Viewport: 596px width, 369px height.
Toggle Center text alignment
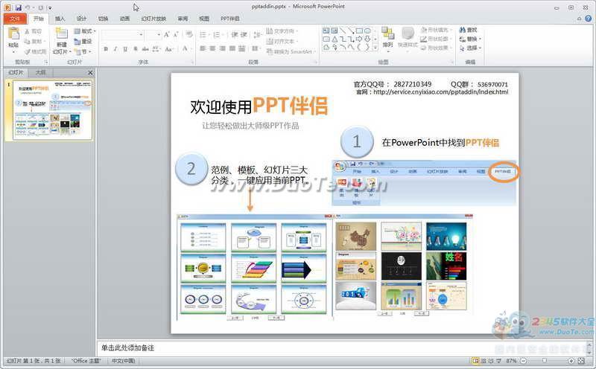[212, 48]
